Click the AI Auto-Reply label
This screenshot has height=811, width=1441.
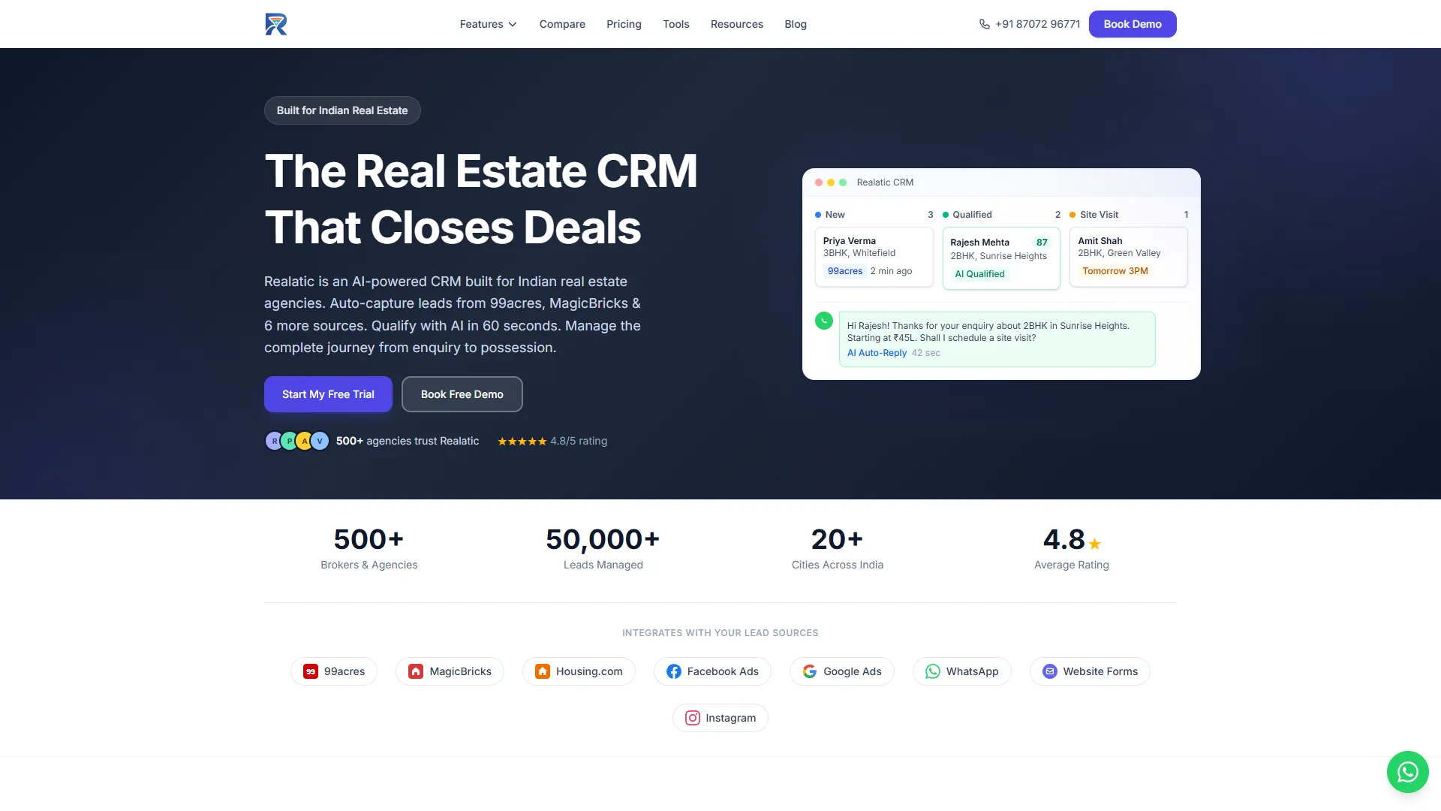877,353
